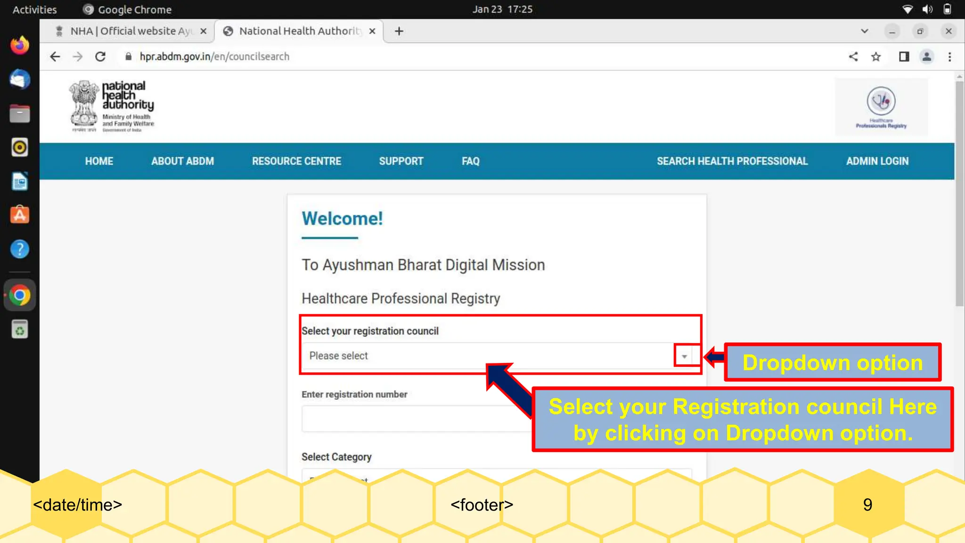
Task: Share this page via share icon
Action: [853, 57]
